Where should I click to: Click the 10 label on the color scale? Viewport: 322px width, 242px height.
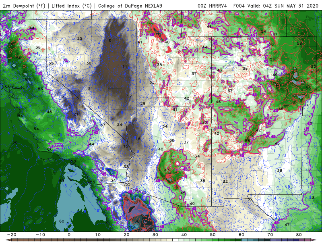(98, 235)
